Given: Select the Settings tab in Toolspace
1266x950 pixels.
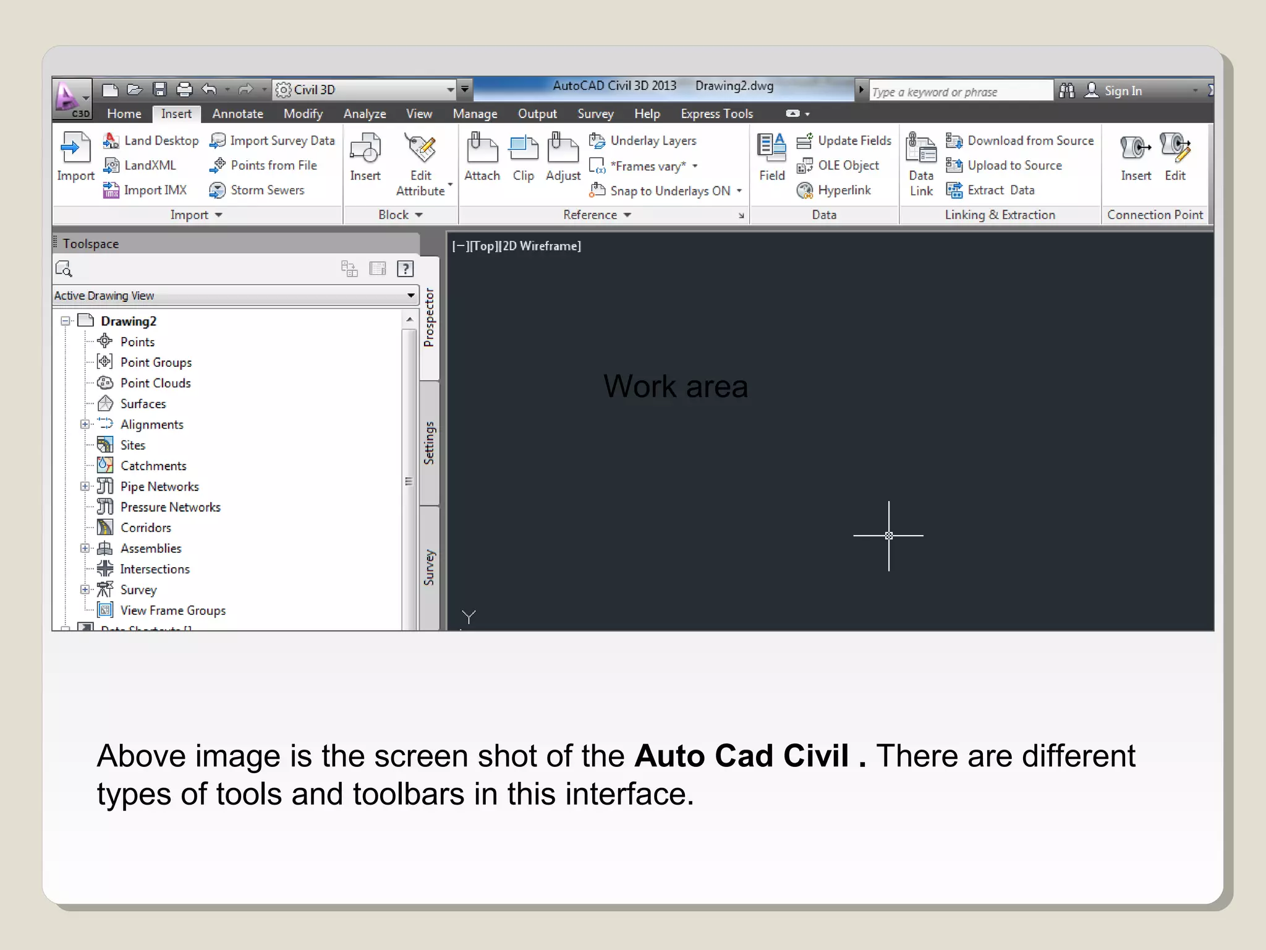Looking at the screenshot, I should 429,443.
